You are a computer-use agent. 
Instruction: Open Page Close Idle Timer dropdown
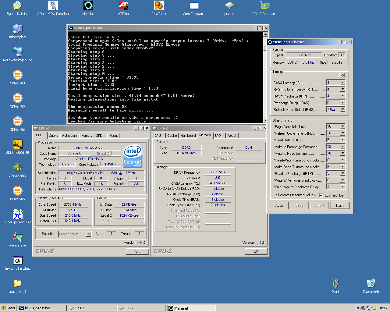pyautogui.click(x=343, y=126)
